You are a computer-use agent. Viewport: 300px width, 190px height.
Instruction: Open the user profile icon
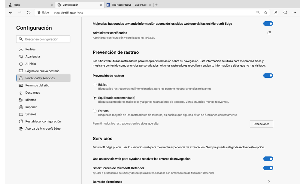(x=276, y=12)
